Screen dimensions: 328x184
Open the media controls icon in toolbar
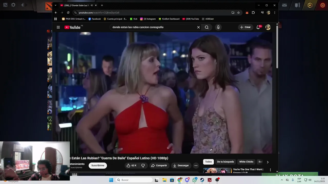pyautogui.click(x=262, y=13)
